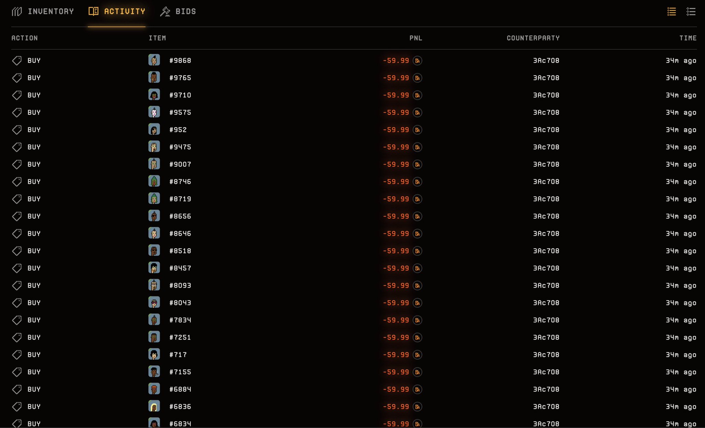Open counterparty 3Ac708 in #6836 row
This screenshot has height=428, width=705.
(546, 406)
